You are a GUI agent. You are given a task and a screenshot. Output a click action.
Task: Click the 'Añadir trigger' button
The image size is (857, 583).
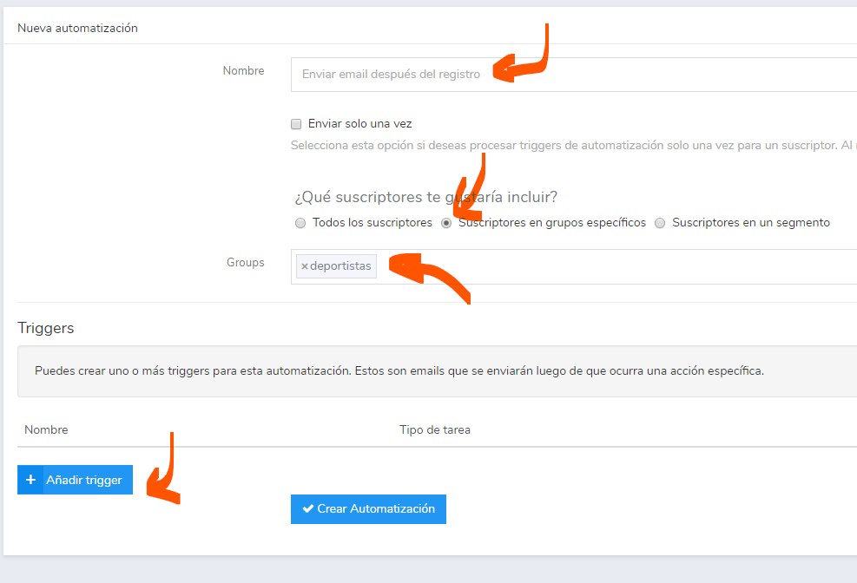[75, 480]
